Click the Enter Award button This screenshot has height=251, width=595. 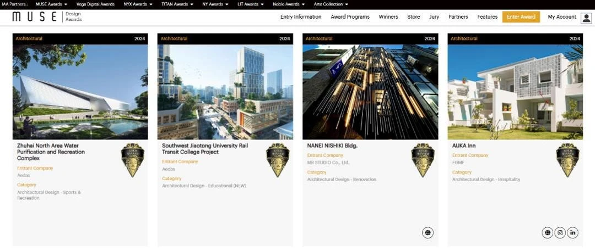pos(521,16)
